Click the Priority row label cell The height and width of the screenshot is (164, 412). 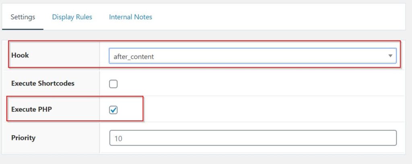pyautogui.click(x=51, y=138)
